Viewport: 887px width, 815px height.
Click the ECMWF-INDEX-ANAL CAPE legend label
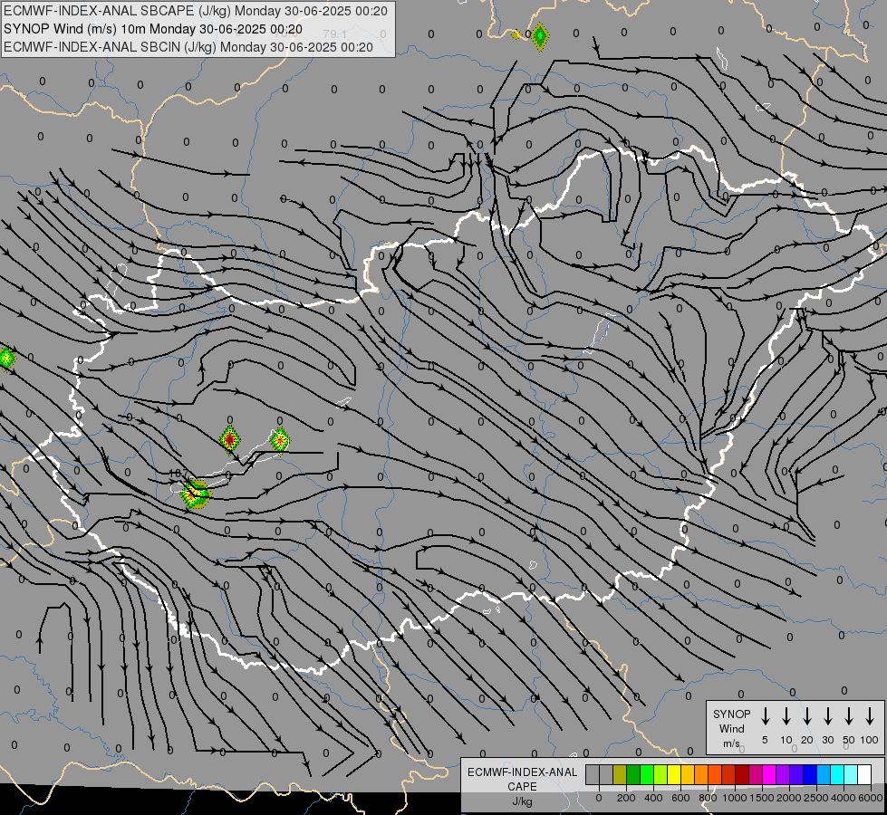(x=522, y=779)
